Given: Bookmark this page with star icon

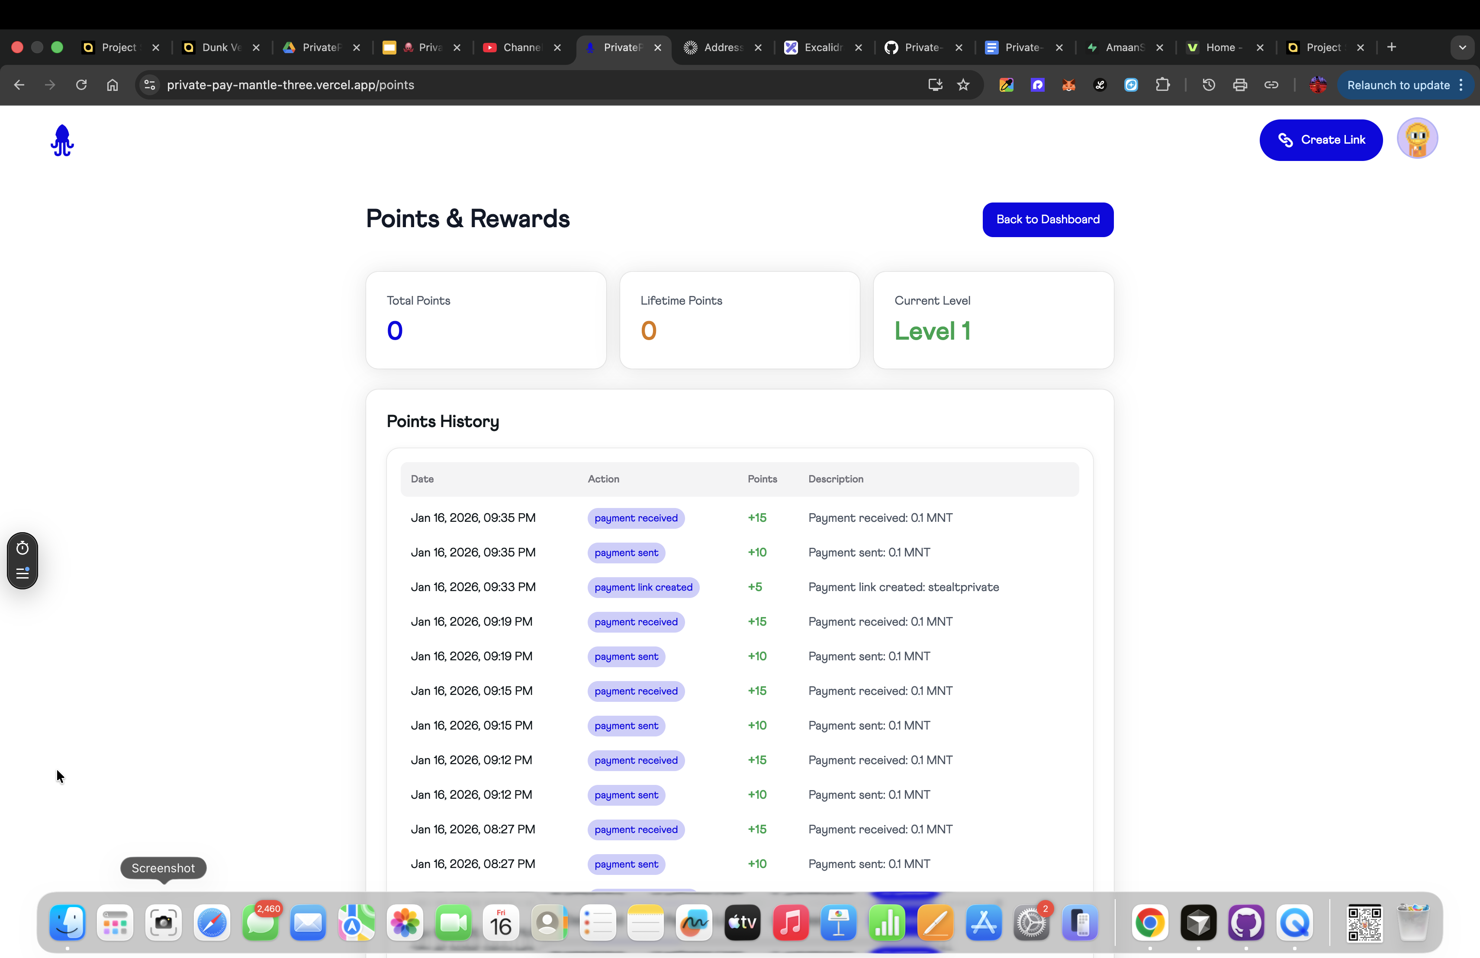Looking at the screenshot, I should point(963,85).
